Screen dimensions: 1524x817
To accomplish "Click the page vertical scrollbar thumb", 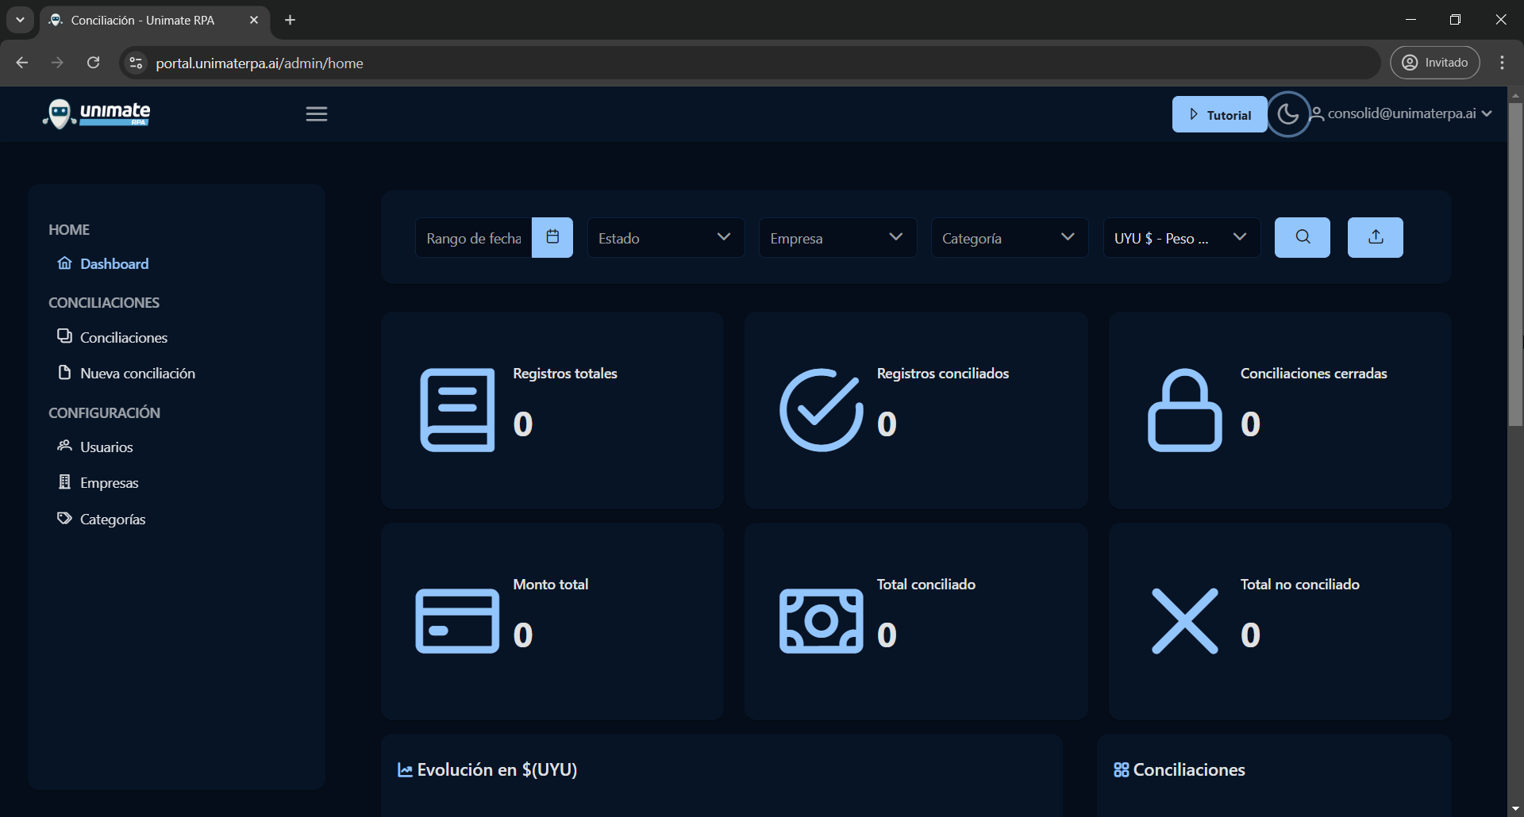I will (x=1515, y=264).
